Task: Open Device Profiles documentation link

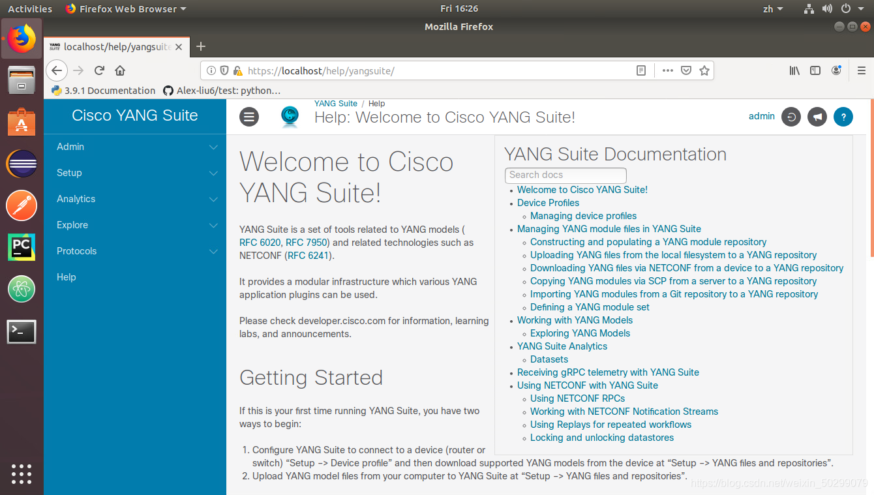Action: click(x=548, y=203)
